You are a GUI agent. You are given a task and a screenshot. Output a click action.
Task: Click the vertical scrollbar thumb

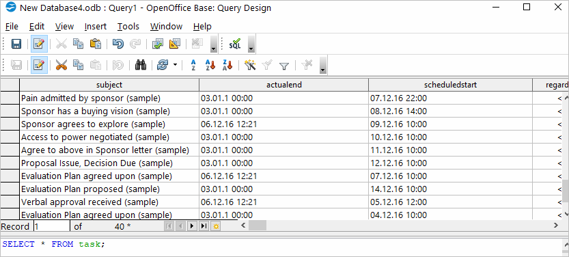[566, 191]
